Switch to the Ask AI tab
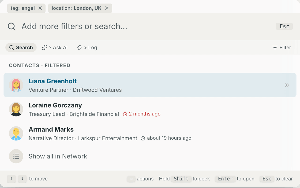This screenshot has height=188, width=300. click(55, 47)
